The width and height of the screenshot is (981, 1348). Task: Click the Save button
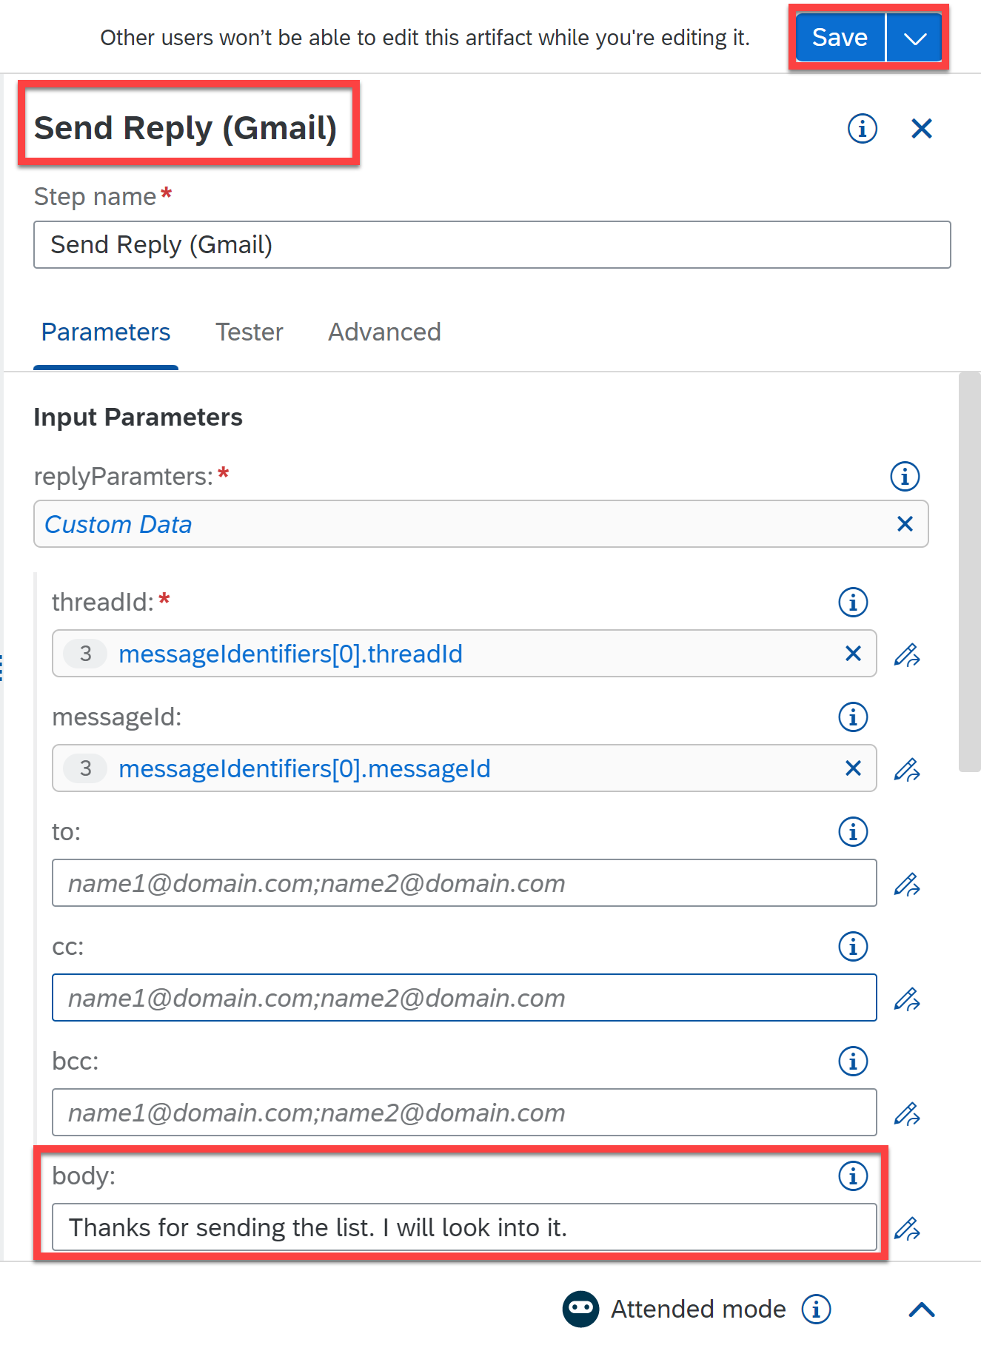840,37
